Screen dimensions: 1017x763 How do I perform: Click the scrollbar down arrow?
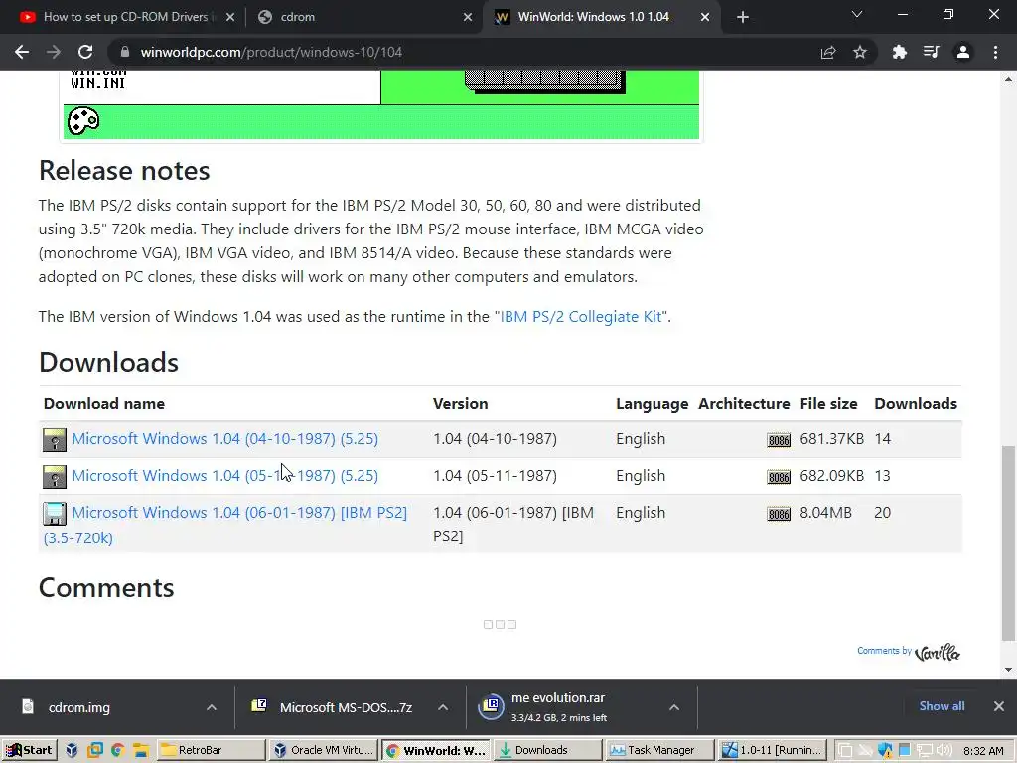click(1008, 670)
